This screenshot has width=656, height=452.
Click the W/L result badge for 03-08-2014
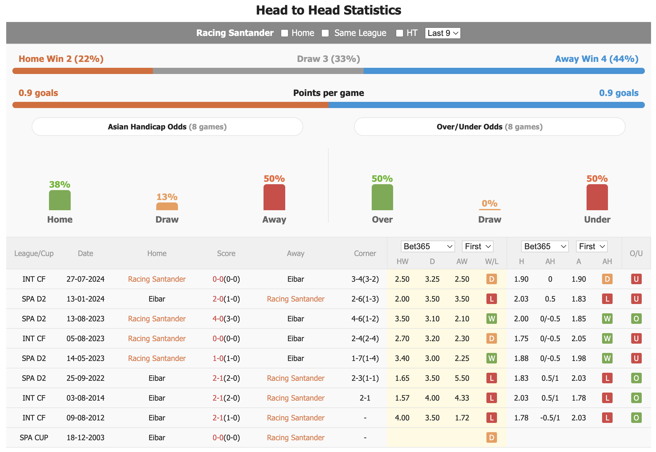click(x=492, y=398)
